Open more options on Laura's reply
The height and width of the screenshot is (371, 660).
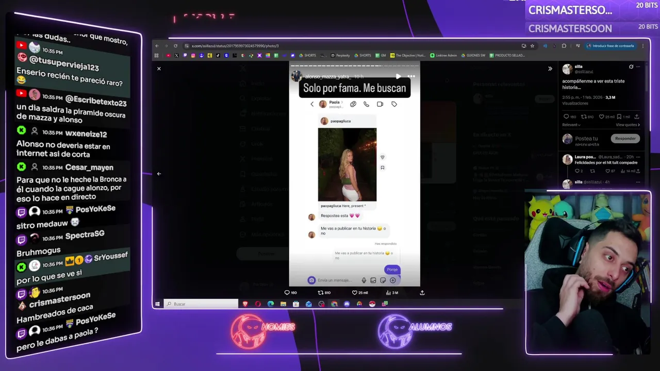(638, 157)
